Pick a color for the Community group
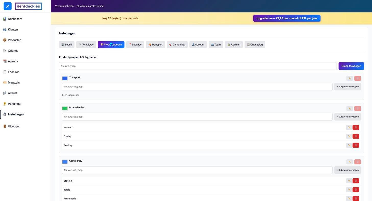This screenshot has width=372, height=201. click(x=65, y=162)
